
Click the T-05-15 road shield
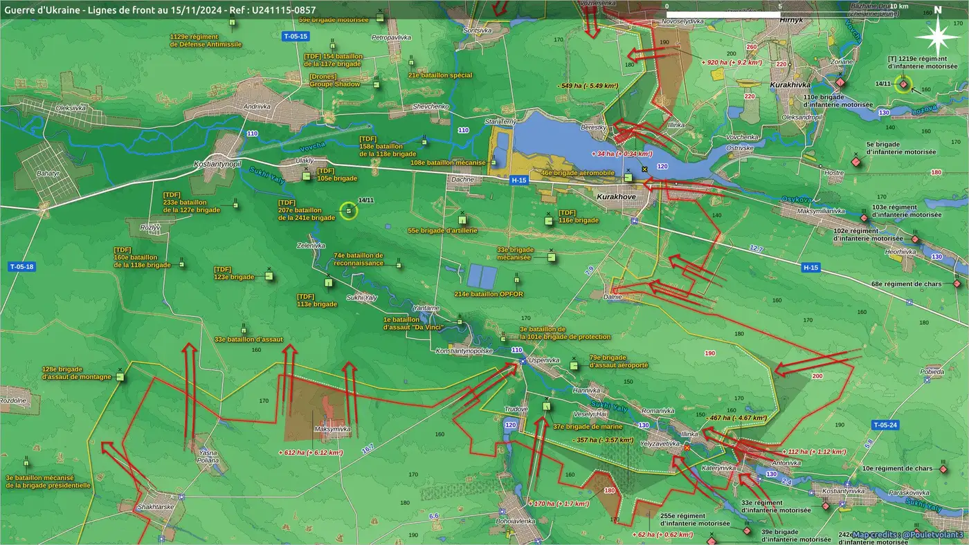coord(294,36)
